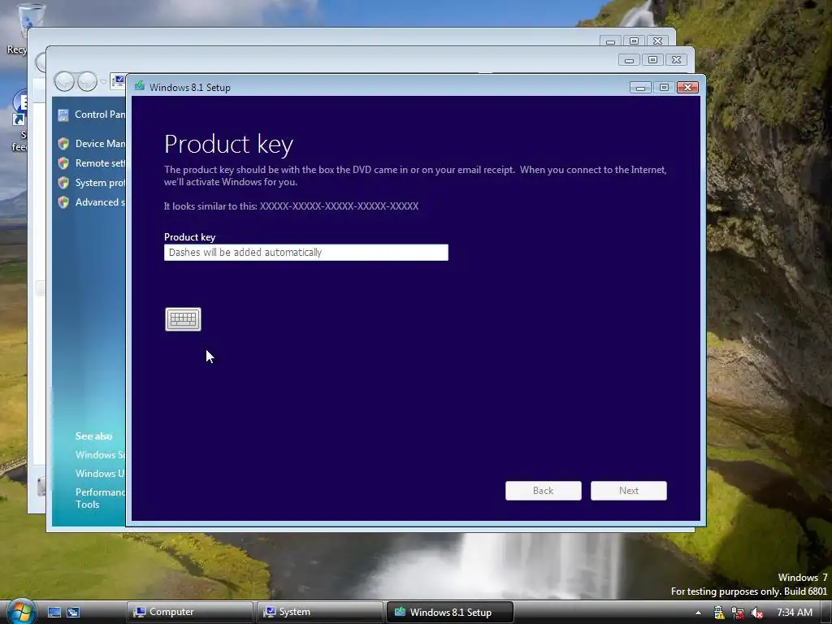Click Switch between windows quick launch icon

(x=73, y=613)
